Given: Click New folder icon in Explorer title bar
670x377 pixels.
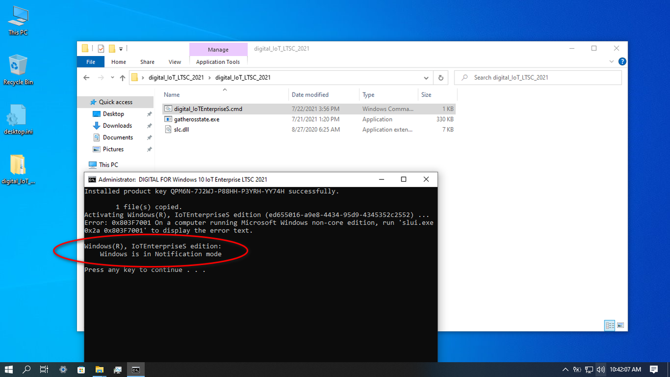Looking at the screenshot, I should click(x=111, y=49).
